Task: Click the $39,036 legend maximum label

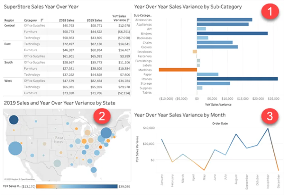Action: click(124, 187)
